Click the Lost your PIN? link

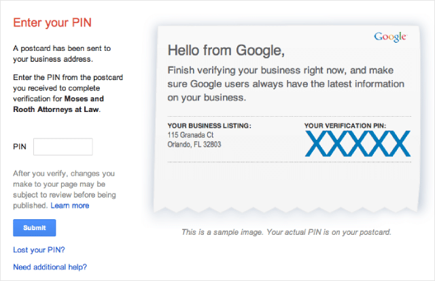tap(39, 249)
